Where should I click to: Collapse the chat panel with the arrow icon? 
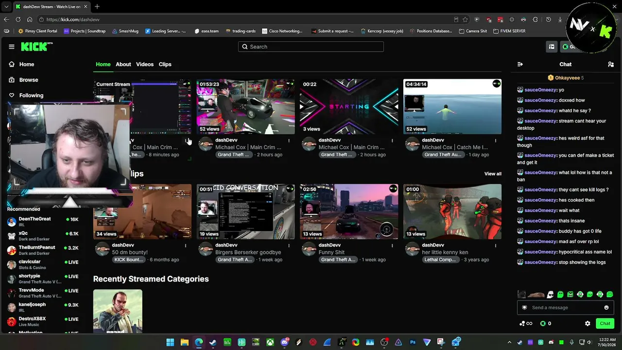click(x=520, y=64)
